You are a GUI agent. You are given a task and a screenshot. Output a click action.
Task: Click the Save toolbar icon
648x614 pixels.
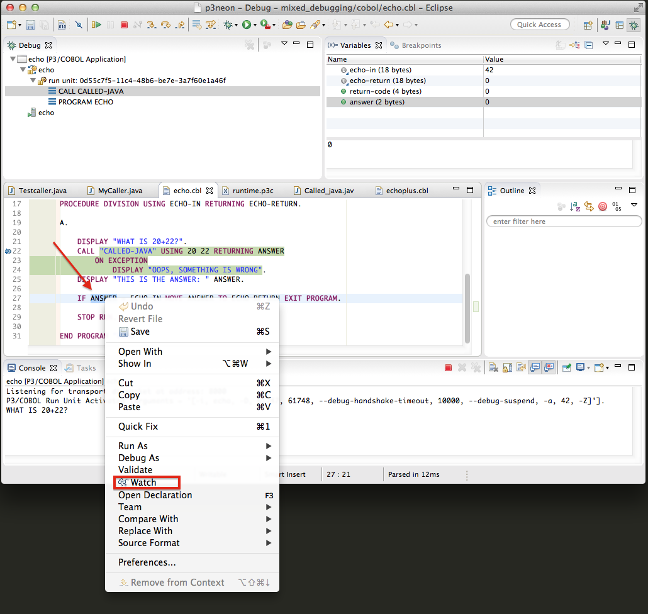coord(30,25)
